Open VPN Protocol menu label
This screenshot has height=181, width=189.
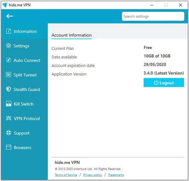(x=27, y=118)
